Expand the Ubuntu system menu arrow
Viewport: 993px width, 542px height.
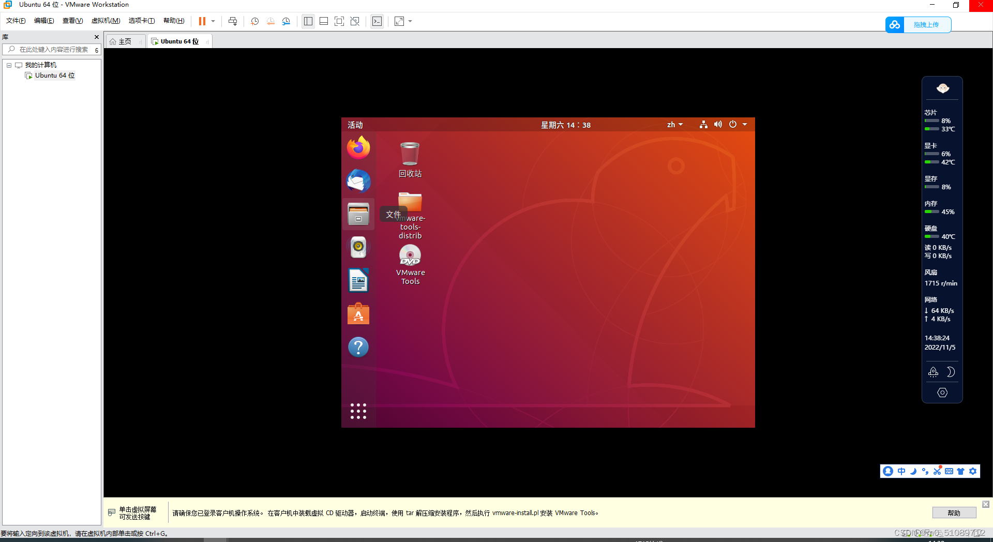click(745, 125)
